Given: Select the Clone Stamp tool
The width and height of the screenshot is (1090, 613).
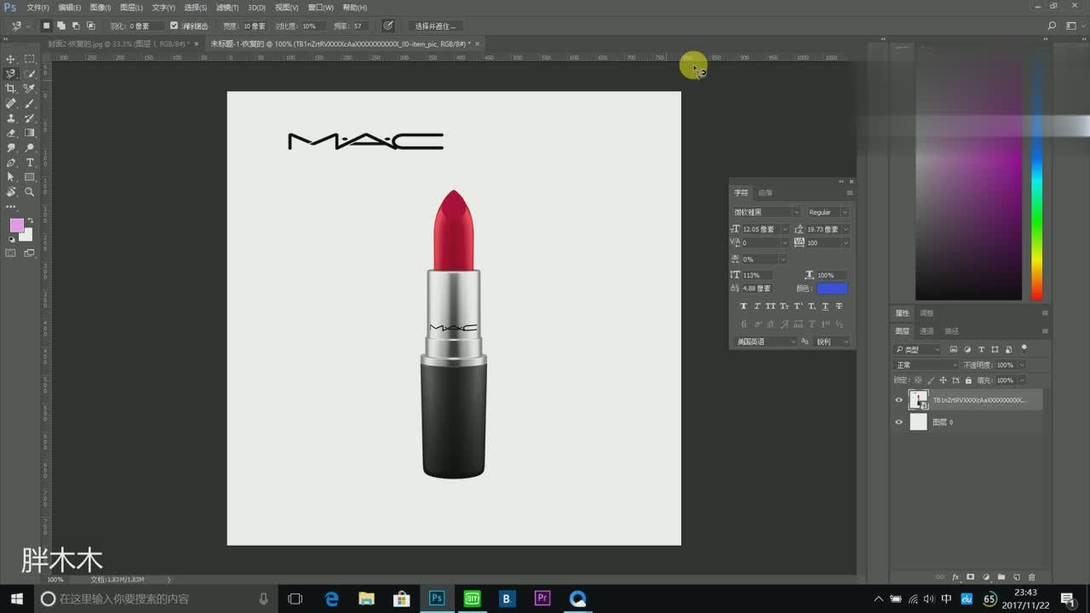Looking at the screenshot, I should [x=11, y=118].
